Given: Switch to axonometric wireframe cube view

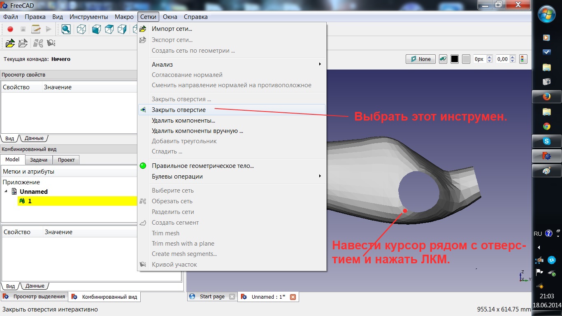Looking at the screenshot, I should click(81, 29).
